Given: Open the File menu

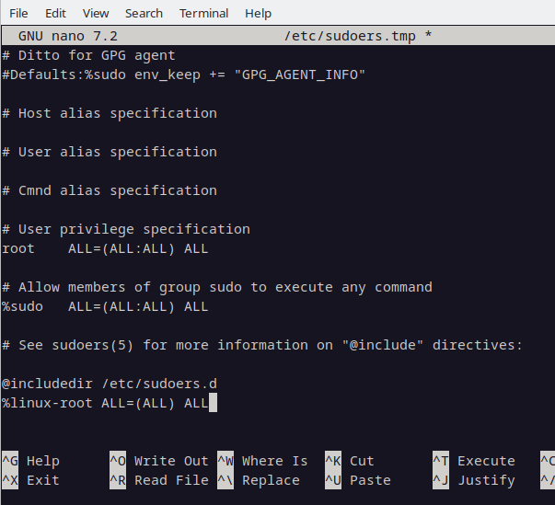Looking at the screenshot, I should point(18,14).
